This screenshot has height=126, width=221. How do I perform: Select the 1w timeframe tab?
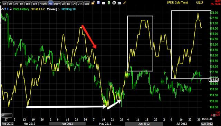(68, 4)
